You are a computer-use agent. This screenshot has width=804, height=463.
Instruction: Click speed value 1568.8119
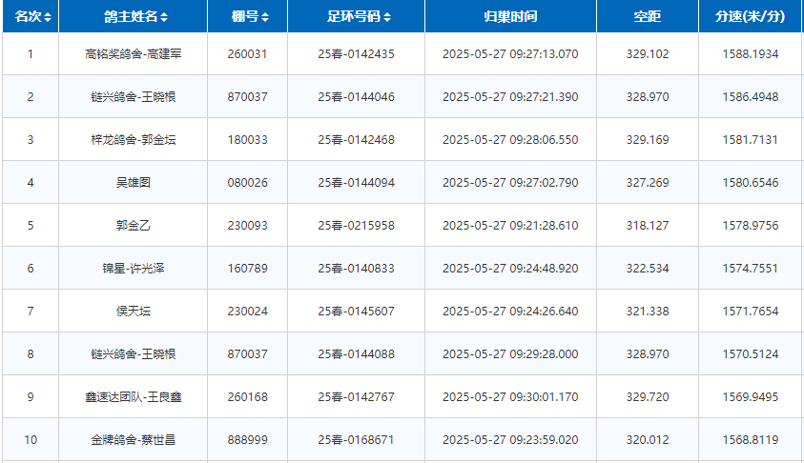click(x=751, y=439)
